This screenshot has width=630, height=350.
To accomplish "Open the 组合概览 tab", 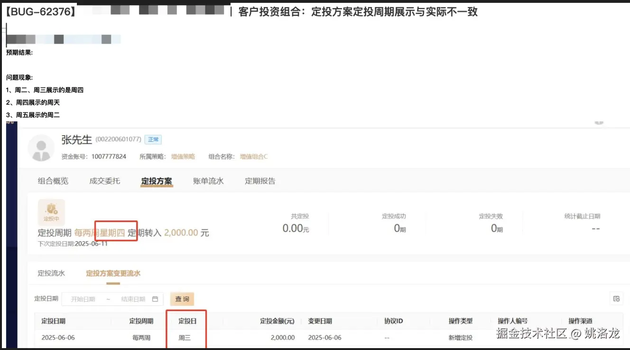I will (x=53, y=181).
